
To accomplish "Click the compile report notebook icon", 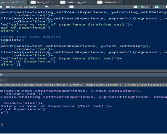I will point(71,7).
